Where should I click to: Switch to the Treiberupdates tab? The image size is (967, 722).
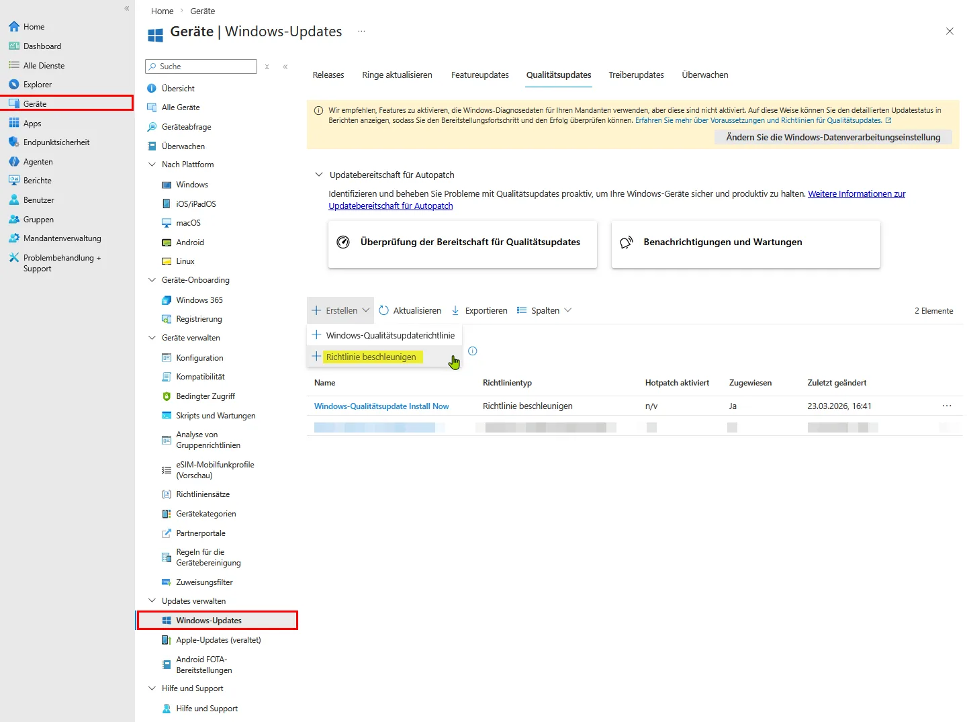(636, 75)
